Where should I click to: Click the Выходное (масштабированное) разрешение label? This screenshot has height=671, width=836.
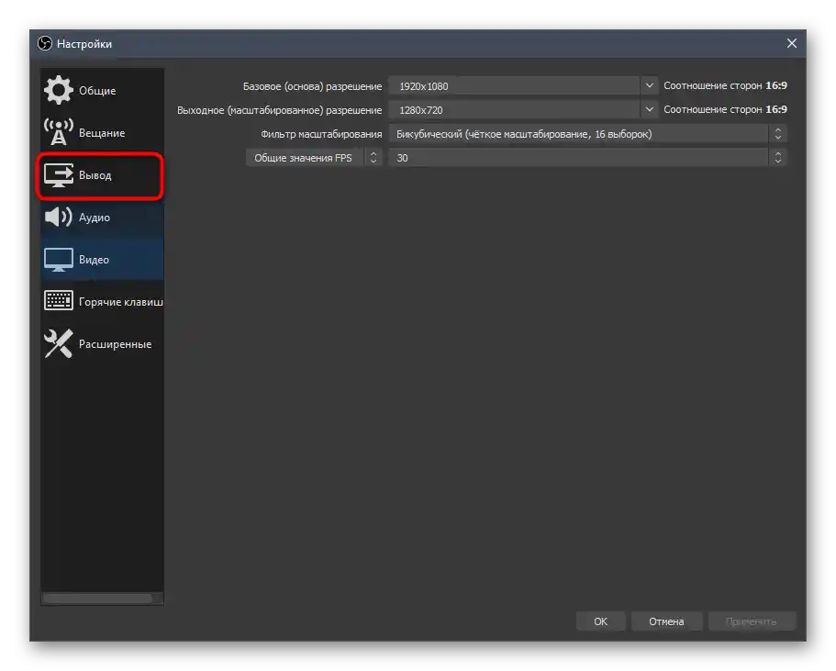(279, 110)
